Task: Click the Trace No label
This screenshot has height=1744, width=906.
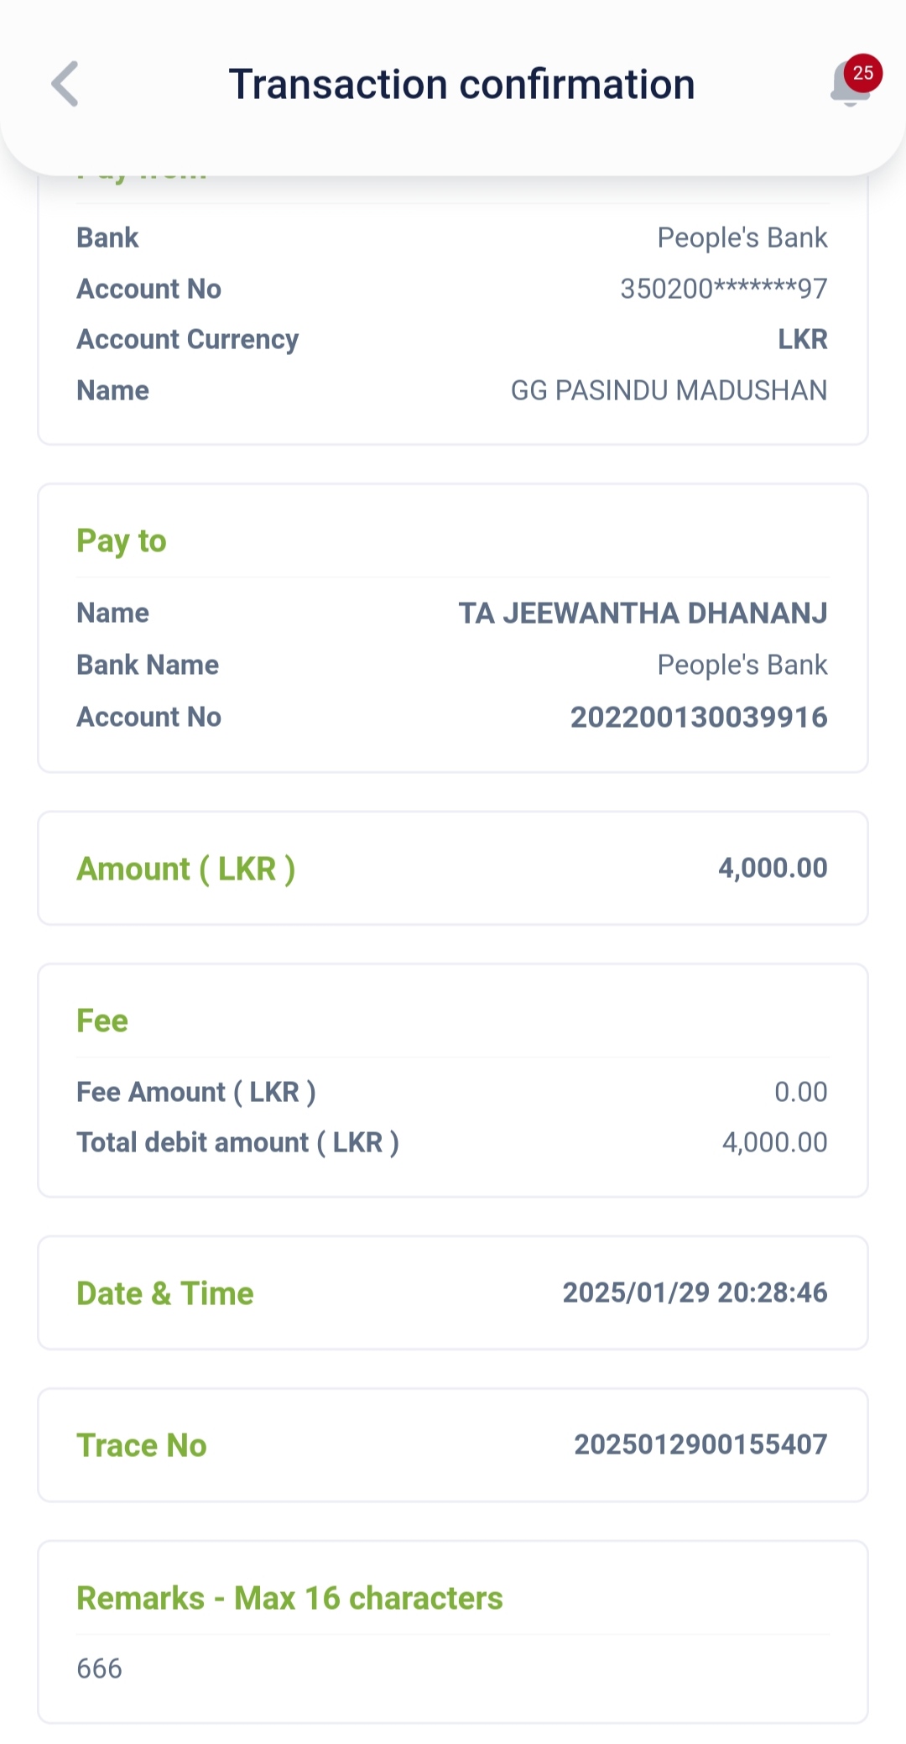Action: 142,1445
